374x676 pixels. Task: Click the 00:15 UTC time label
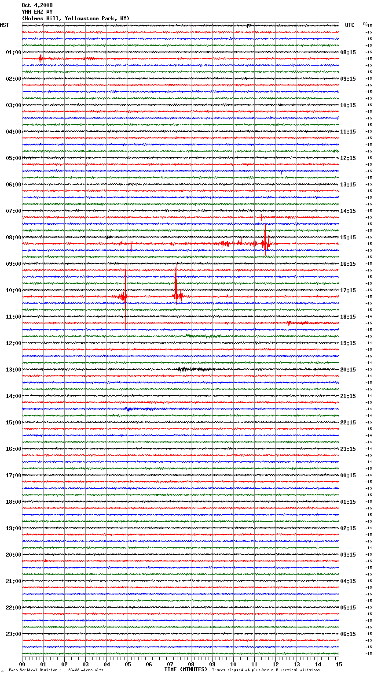348,475
